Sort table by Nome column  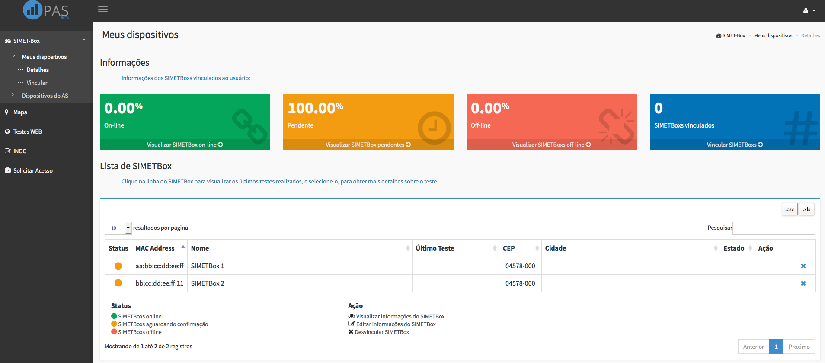coord(300,248)
